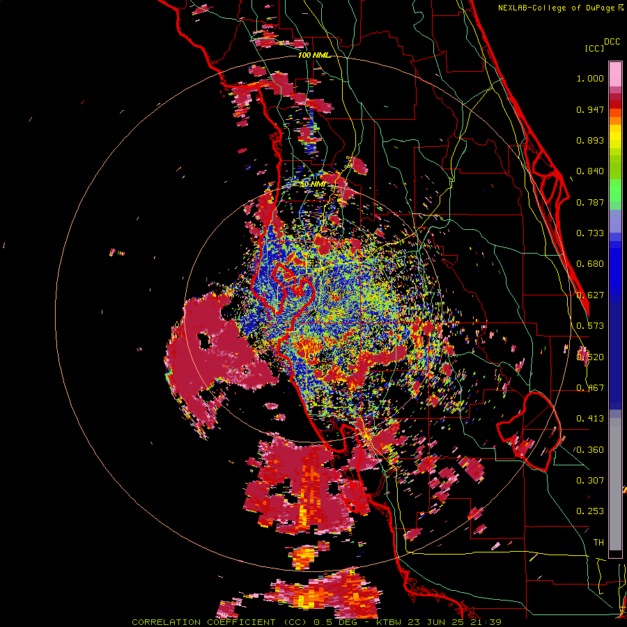The image size is (627, 627).
Task: Pick the black TH swatch on color bar
Action: click(615, 554)
